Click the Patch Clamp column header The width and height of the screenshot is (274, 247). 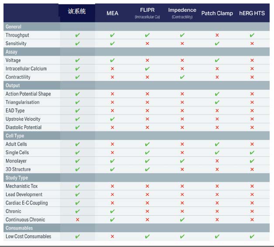point(217,13)
